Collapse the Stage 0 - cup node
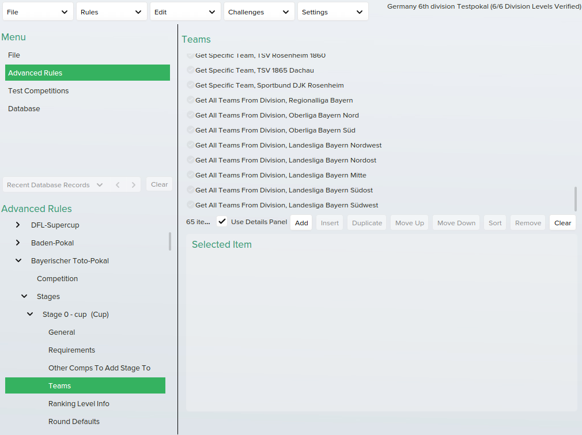Viewport: 582px width, 435px height. point(30,314)
